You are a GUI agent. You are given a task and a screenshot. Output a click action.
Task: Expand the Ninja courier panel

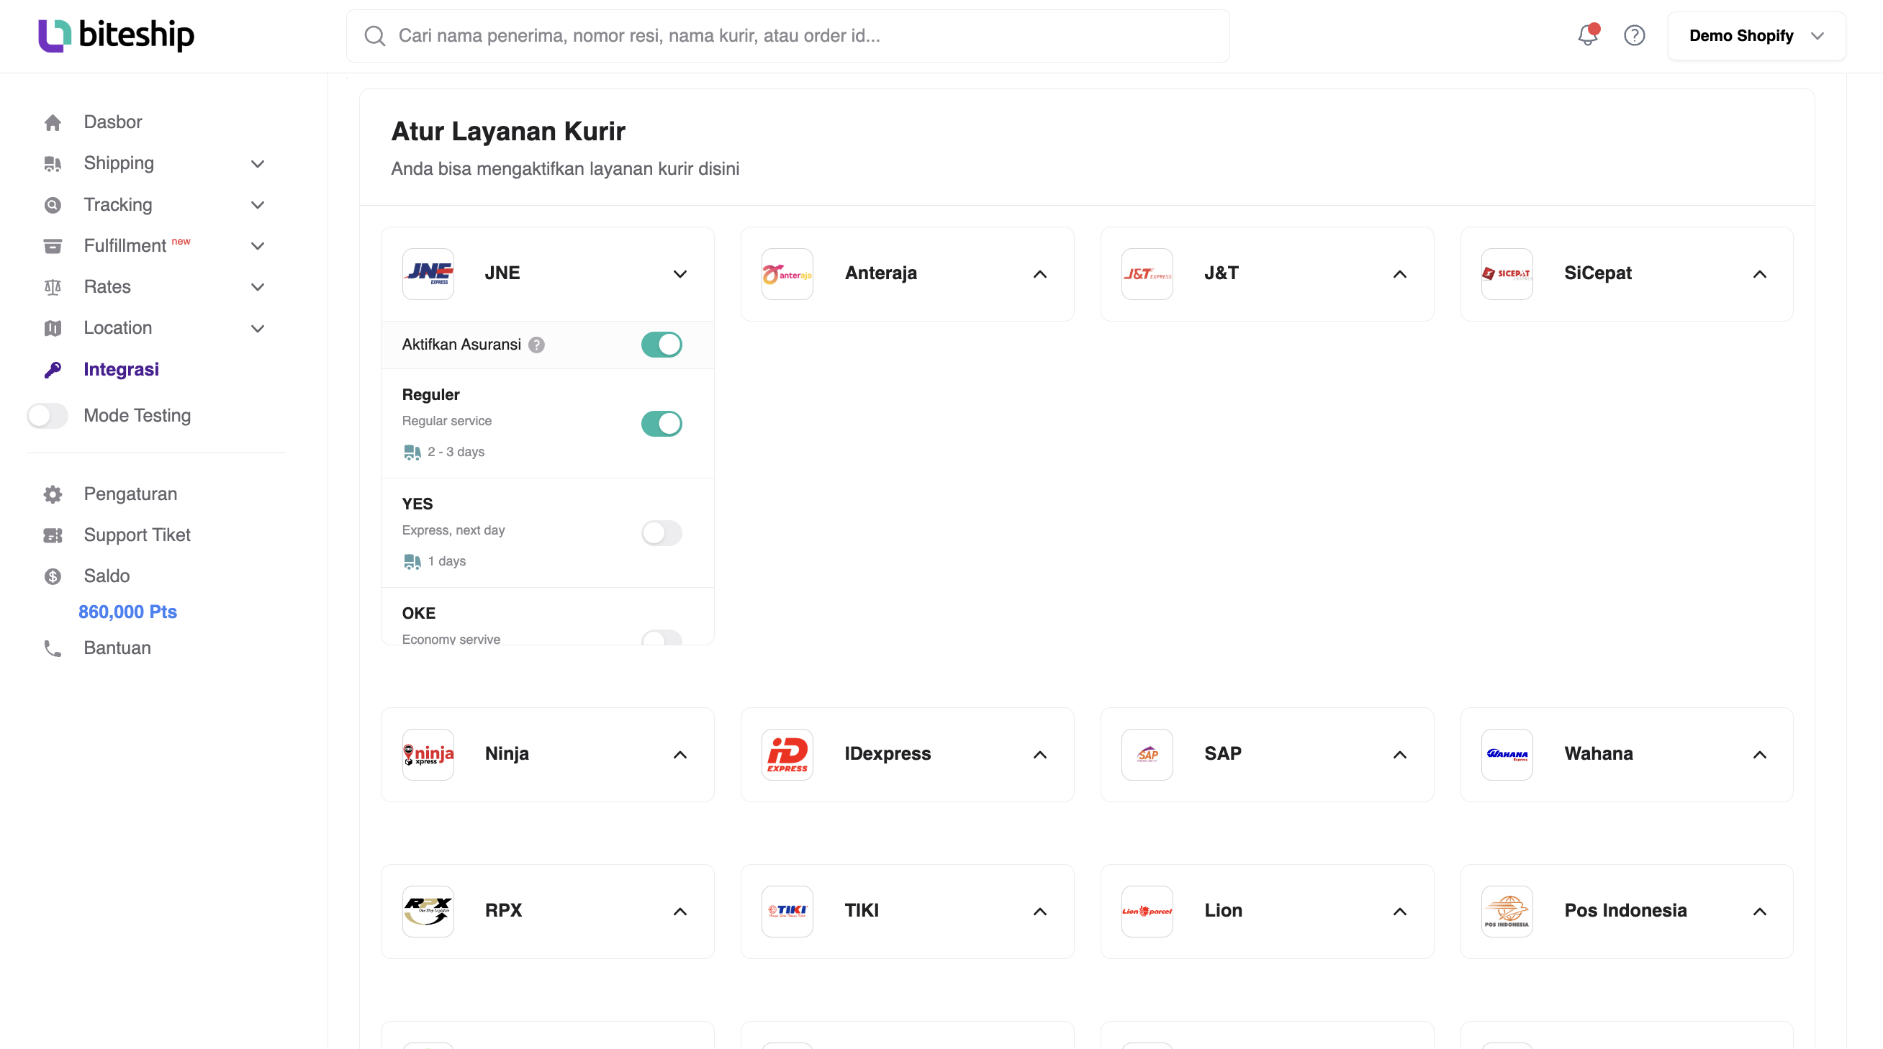click(680, 755)
